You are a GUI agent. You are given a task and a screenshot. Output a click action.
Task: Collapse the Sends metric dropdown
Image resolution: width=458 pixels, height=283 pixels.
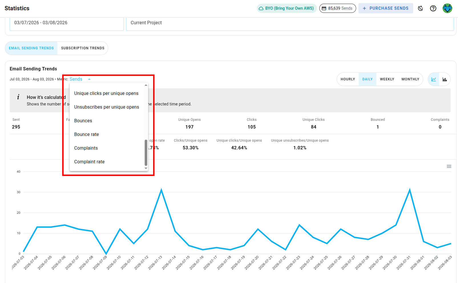80,79
